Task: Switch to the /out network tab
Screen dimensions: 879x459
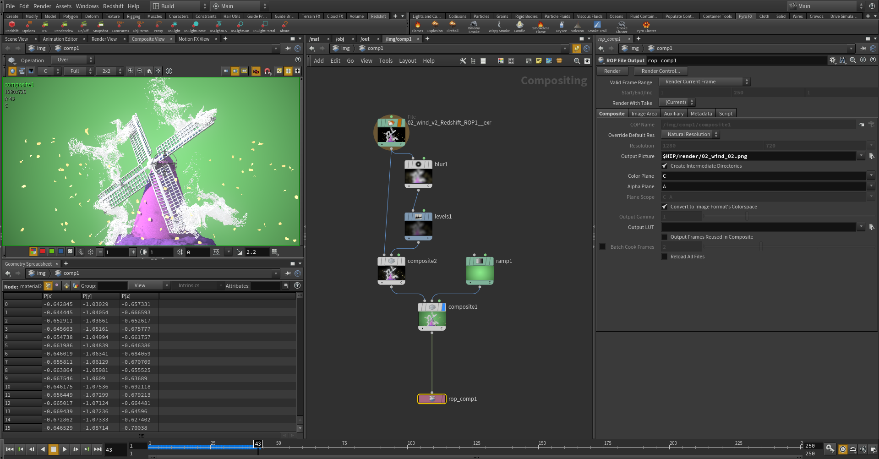Action: tap(365, 39)
